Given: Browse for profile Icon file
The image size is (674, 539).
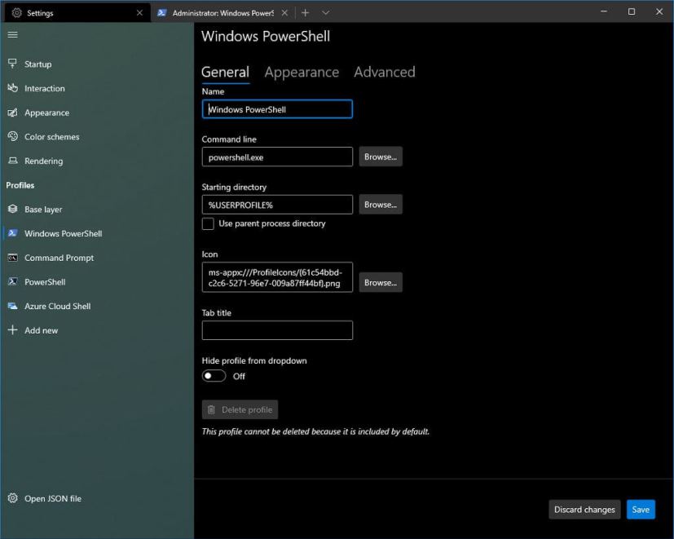Looking at the screenshot, I should tap(381, 282).
